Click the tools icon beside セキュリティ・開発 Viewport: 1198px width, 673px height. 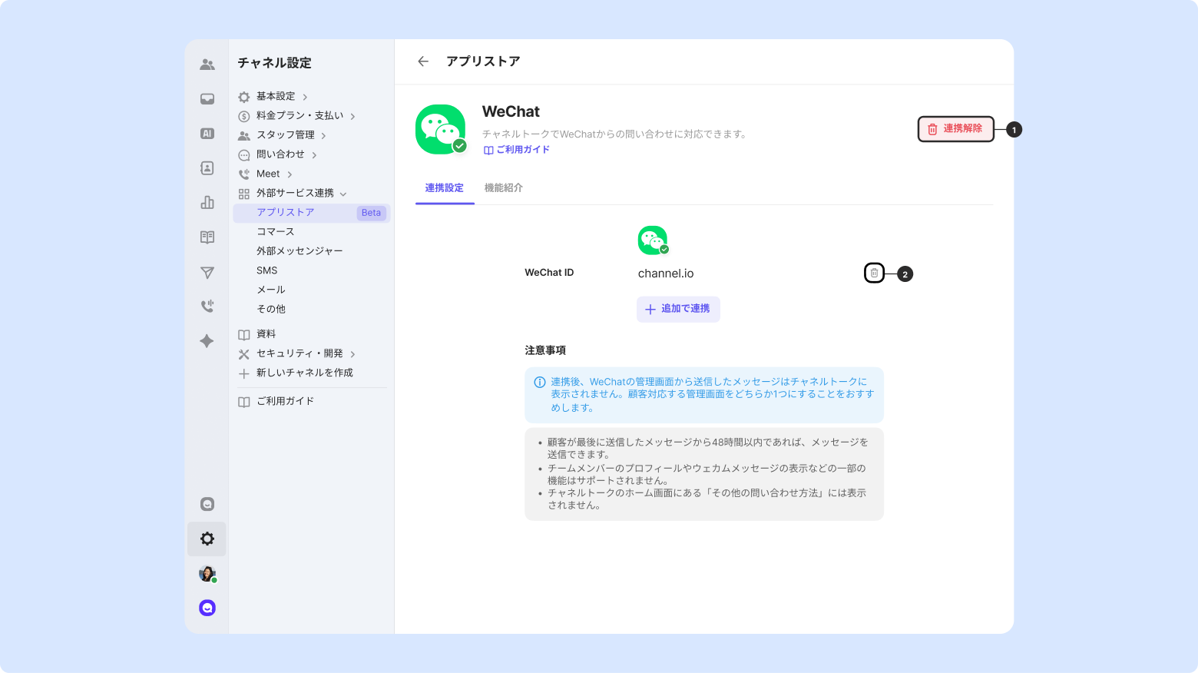tap(244, 354)
